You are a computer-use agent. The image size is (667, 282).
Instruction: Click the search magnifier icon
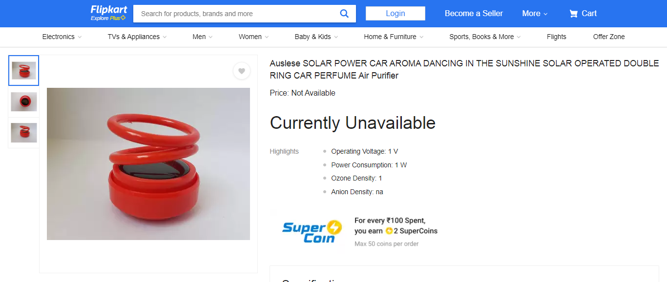point(344,14)
